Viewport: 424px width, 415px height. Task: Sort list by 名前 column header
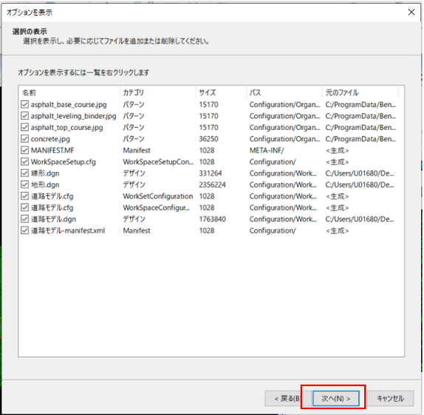(x=69, y=93)
